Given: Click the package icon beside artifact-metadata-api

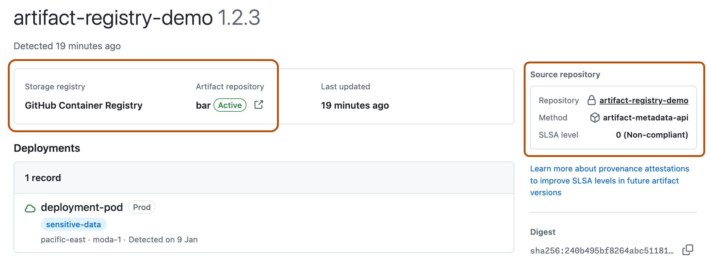Looking at the screenshot, I should click(x=594, y=117).
